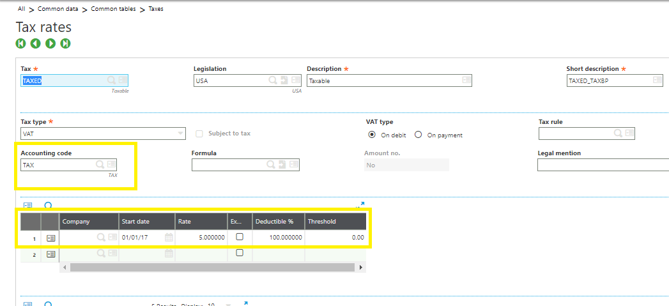Image resolution: width=669 pixels, height=306 pixels.
Task: Click the Accounting code lookup magnifier
Action: [100, 165]
